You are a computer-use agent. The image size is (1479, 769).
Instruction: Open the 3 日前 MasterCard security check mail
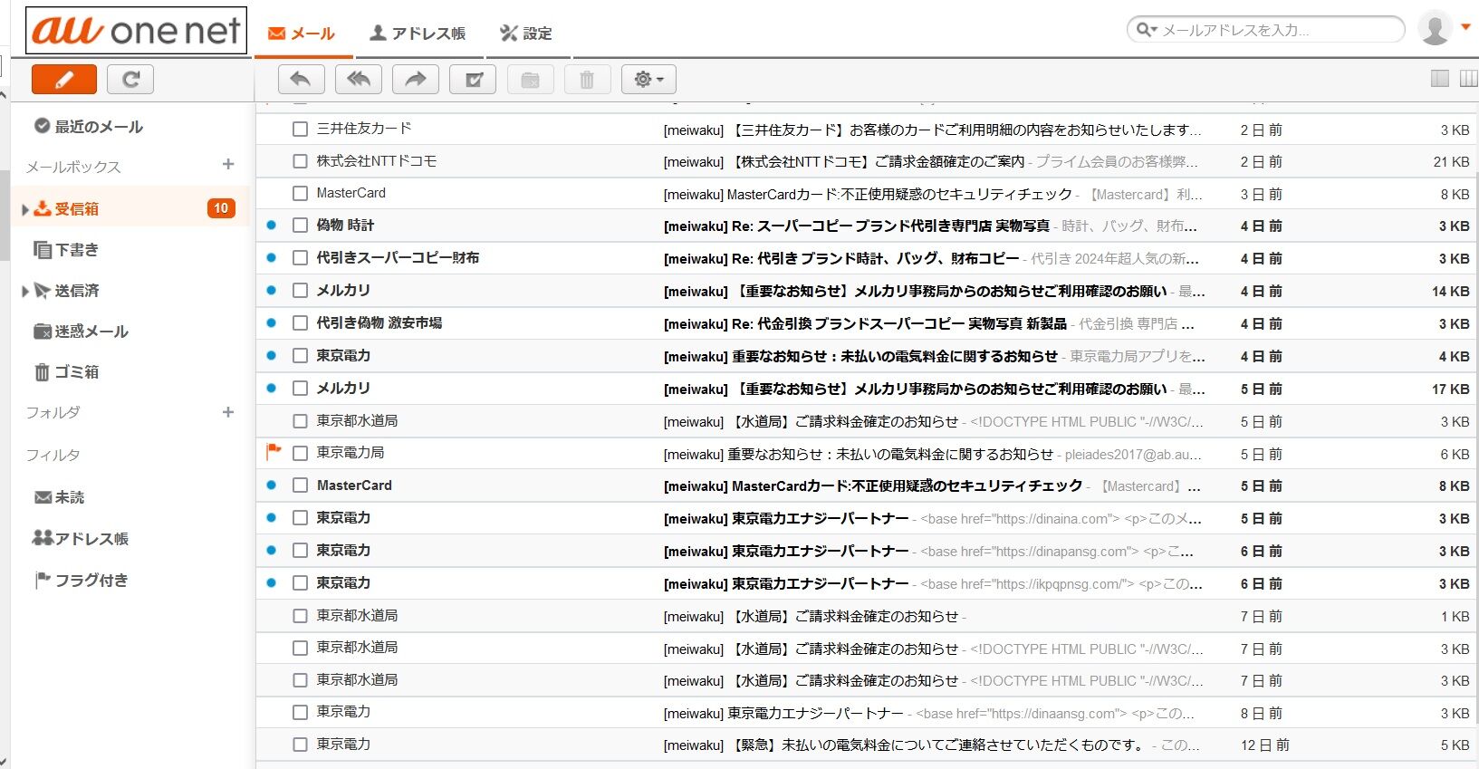[x=868, y=195]
